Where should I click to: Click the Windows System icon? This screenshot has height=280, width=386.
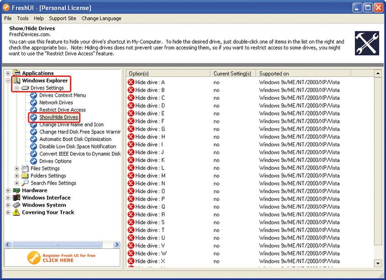click(16, 205)
